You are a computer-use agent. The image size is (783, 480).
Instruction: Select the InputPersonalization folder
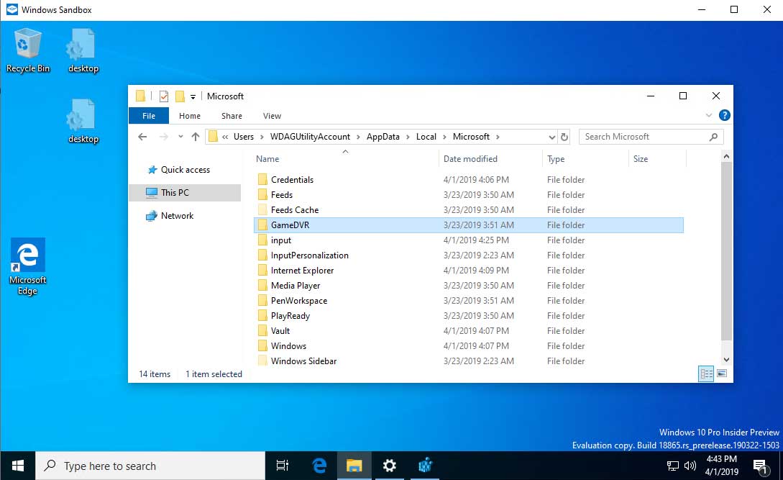468,255
